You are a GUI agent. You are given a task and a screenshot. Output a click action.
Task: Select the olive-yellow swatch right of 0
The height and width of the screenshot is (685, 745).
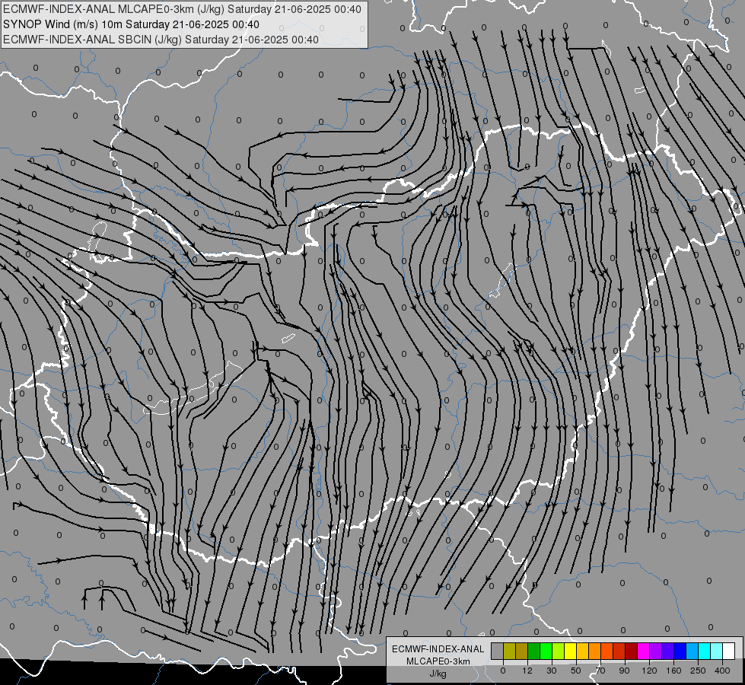509,651
